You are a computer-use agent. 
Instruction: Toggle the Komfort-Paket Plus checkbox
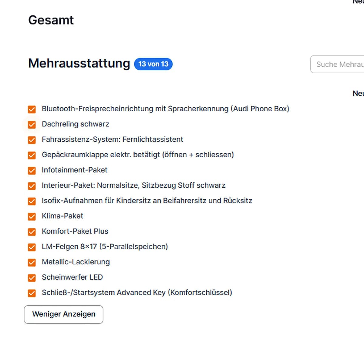pyautogui.click(x=32, y=232)
